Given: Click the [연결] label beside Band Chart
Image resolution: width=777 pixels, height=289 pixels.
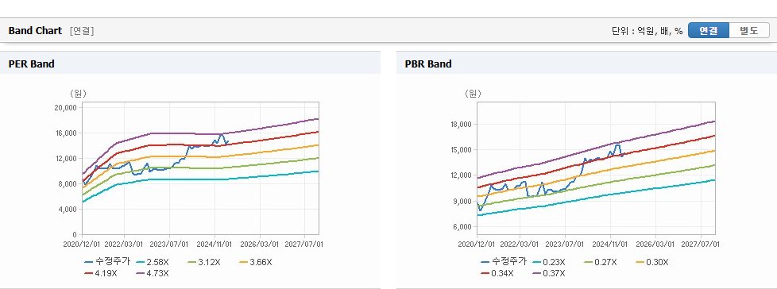Looking at the screenshot, I should tap(82, 31).
